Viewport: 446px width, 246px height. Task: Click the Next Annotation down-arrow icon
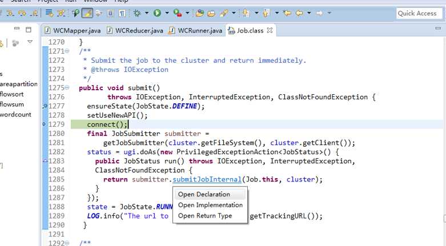pos(246,13)
